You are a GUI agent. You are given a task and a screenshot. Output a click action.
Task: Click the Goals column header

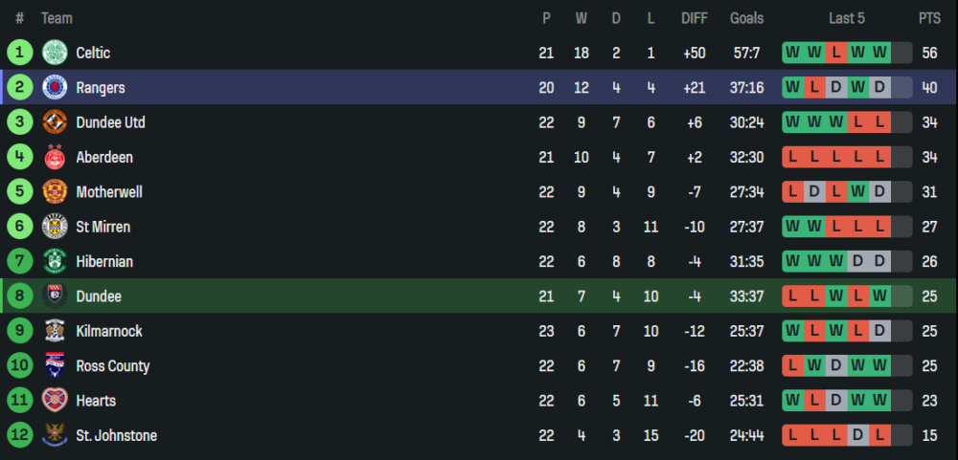point(746,18)
